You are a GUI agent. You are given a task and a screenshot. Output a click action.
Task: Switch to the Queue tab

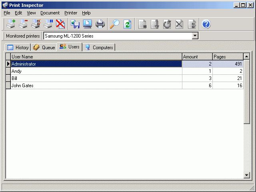coord(44,47)
